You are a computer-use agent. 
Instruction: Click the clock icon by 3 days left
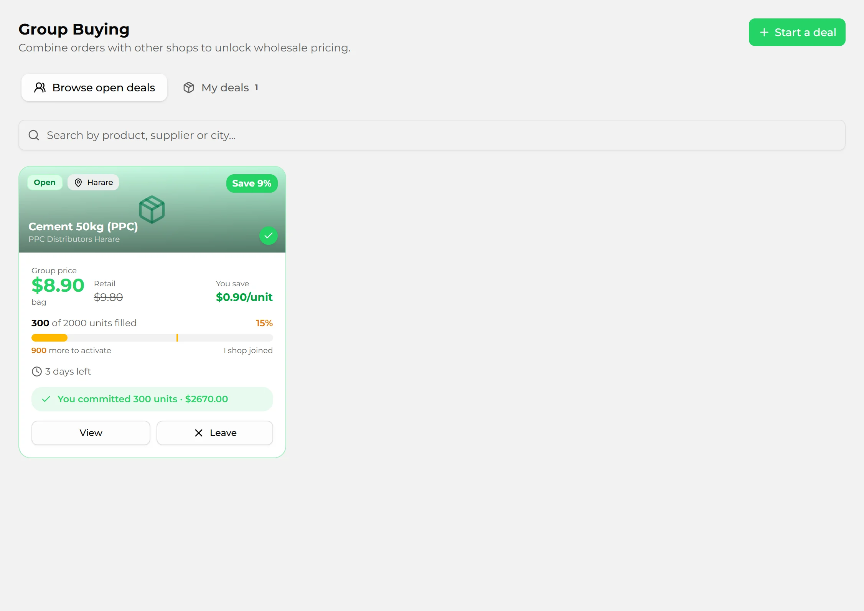(x=37, y=372)
